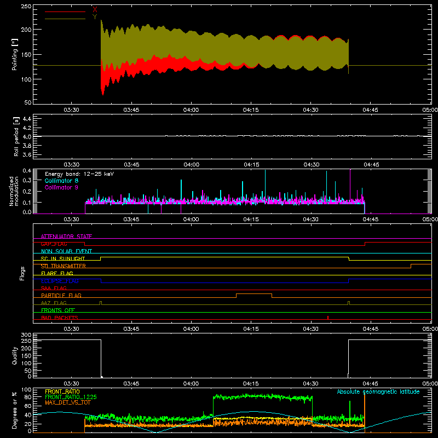Click the GAP_FLAG label
Screen dimensions: 438x438
(x=54, y=244)
